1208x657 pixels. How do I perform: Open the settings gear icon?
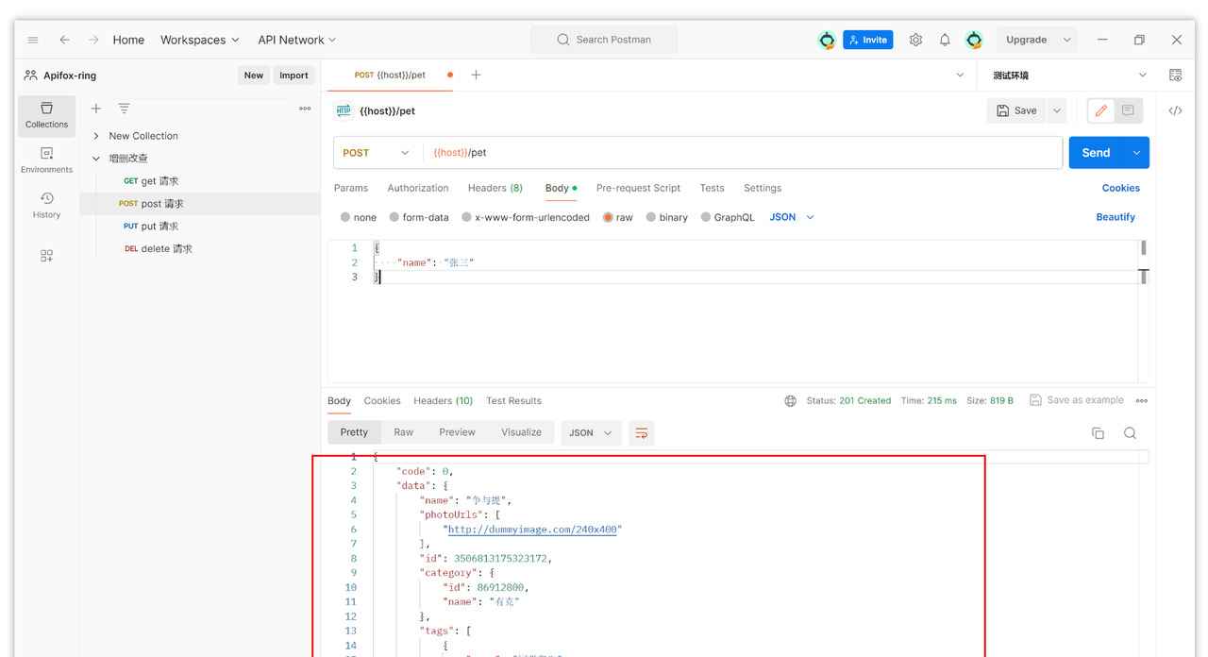tap(915, 40)
